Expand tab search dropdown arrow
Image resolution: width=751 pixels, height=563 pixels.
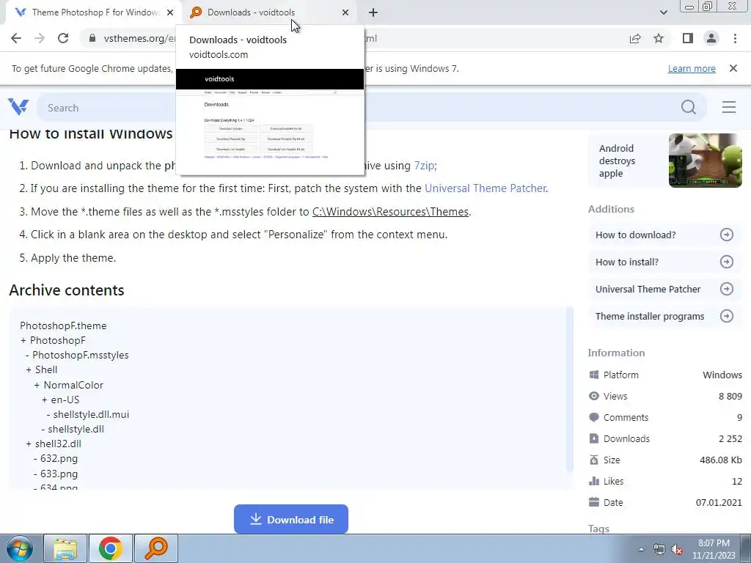[663, 12]
